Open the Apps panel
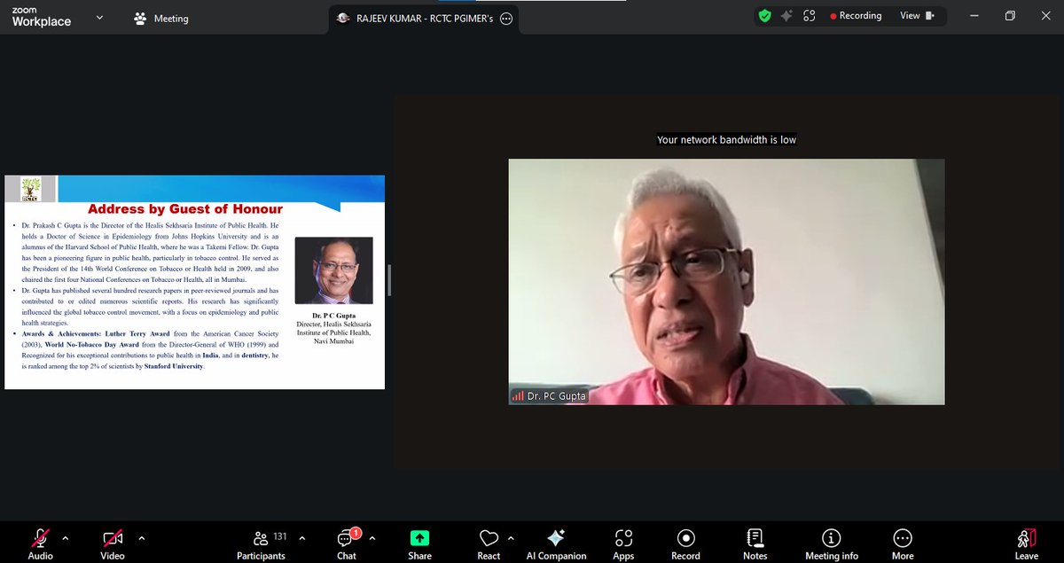The width and height of the screenshot is (1064, 563). tap(623, 543)
